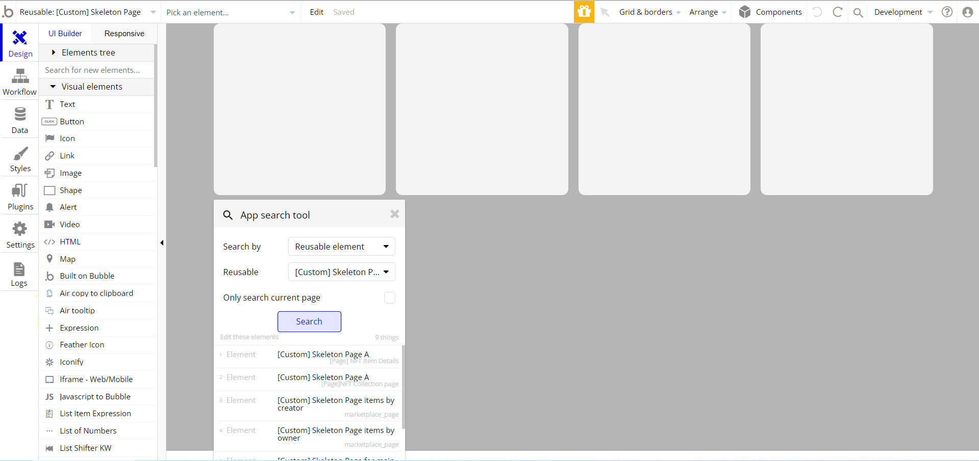This screenshot has height=461, width=979.
Task: Open the Workflow tab
Action: point(20,82)
